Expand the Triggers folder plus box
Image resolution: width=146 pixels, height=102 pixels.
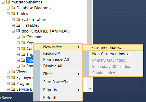[18, 54]
